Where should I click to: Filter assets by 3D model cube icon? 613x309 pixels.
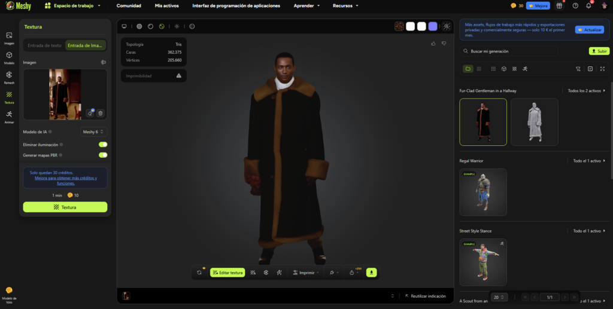tap(504, 69)
